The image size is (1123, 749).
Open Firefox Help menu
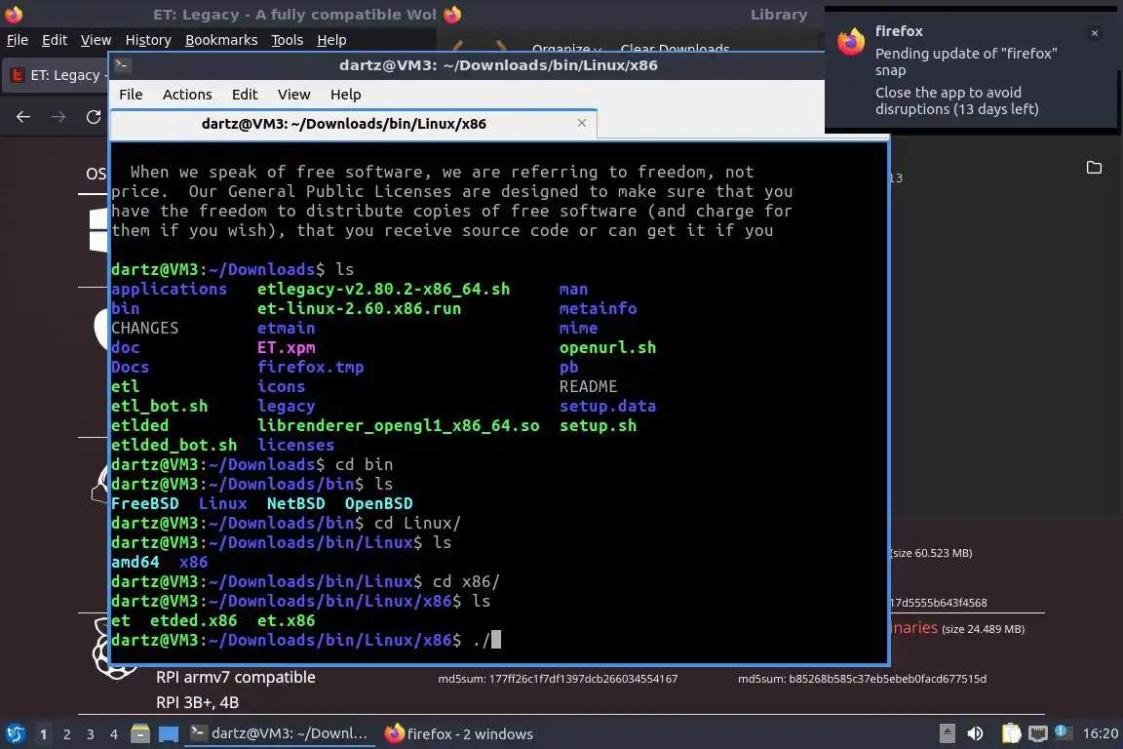pos(331,40)
